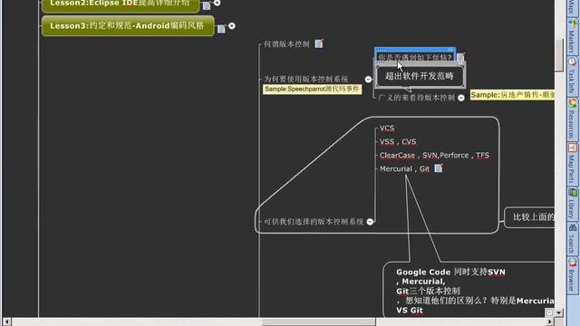Viewport: 580px width, 326px height.
Task: Open notes icon beside 你是否遇到如下烦恼 topic
Action: [x=460, y=57]
